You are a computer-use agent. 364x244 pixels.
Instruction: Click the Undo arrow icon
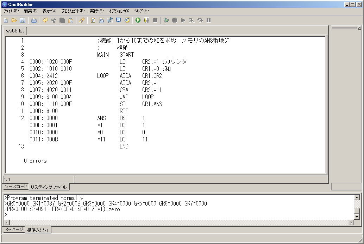pos(45,20)
